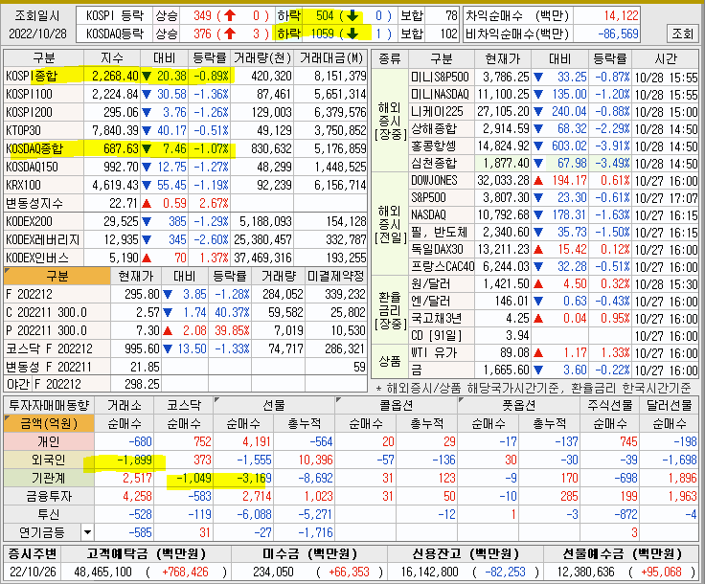Click the 선물 column group header

pyautogui.click(x=274, y=405)
